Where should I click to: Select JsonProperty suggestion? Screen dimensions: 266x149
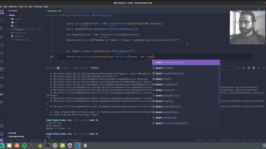(x=186, y=101)
